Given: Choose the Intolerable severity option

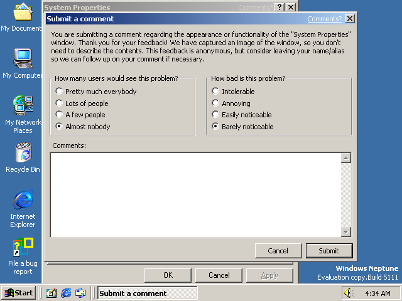Looking at the screenshot, I should [215, 92].
